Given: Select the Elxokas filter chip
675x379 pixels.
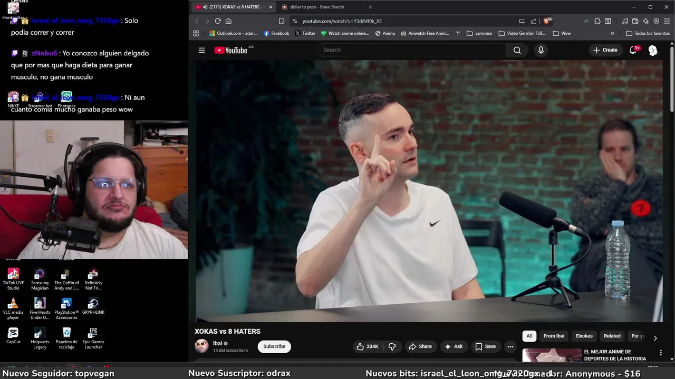Looking at the screenshot, I should (584, 336).
